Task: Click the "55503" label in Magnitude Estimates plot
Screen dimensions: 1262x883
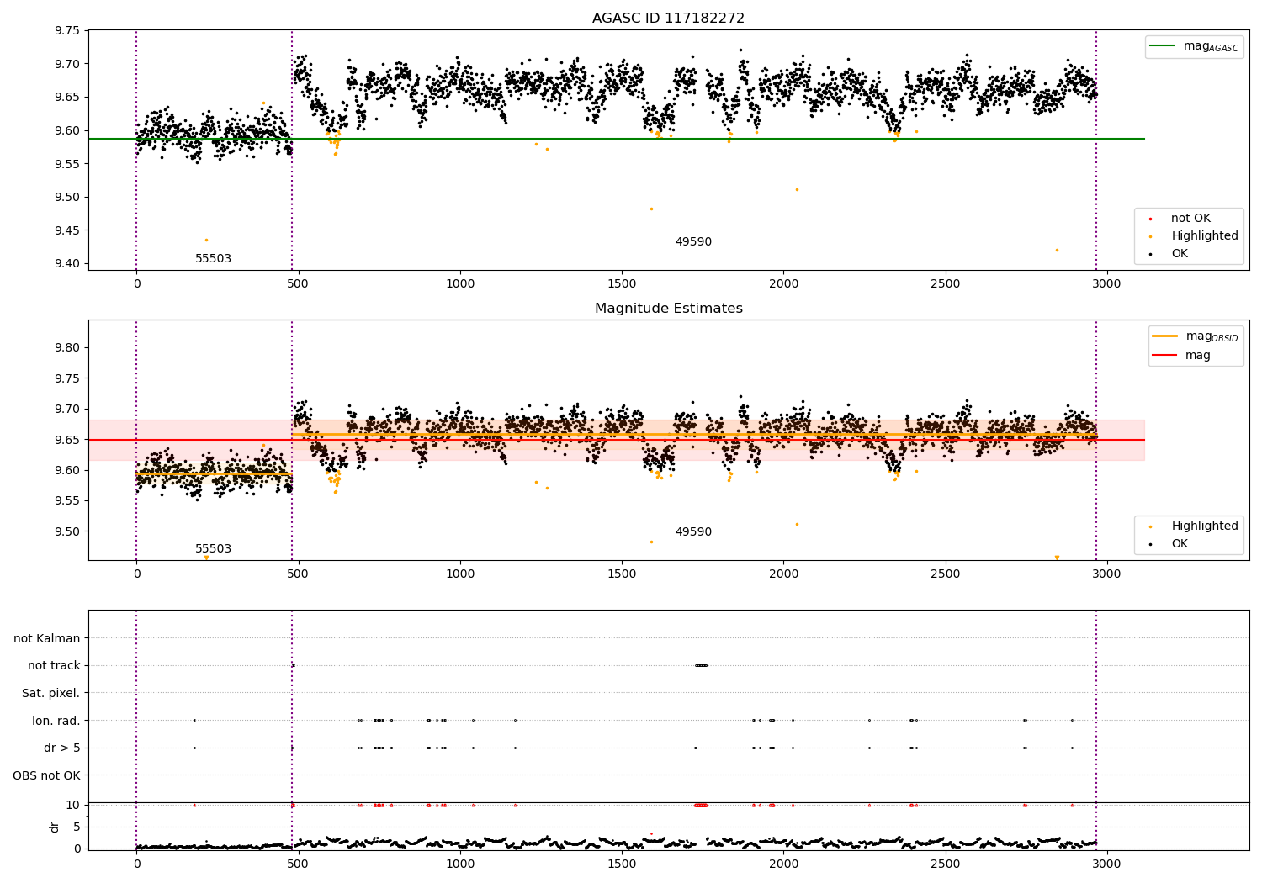Action: coord(213,549)
